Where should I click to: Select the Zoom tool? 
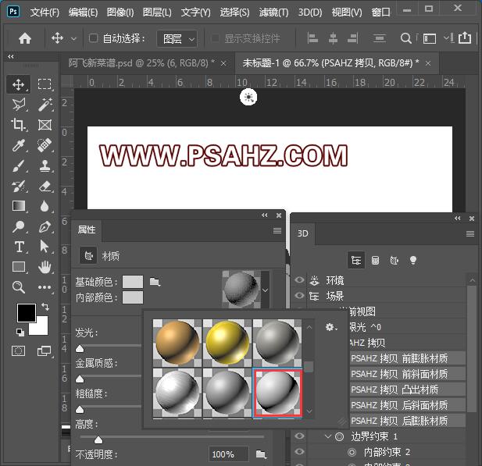[19, 287]
